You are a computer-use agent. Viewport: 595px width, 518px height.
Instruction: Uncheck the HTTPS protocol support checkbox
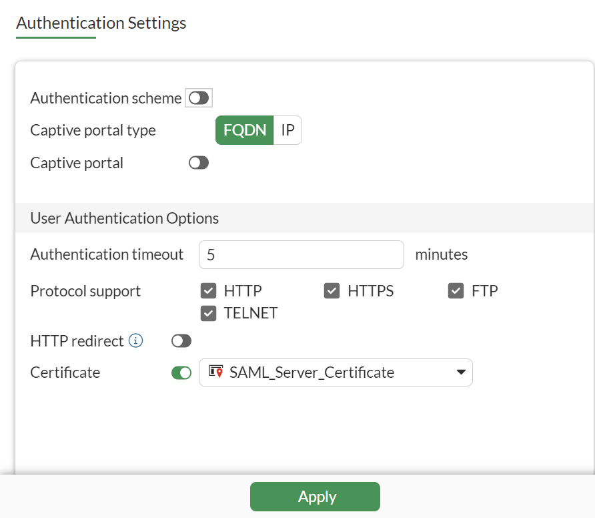pos(332,290)
